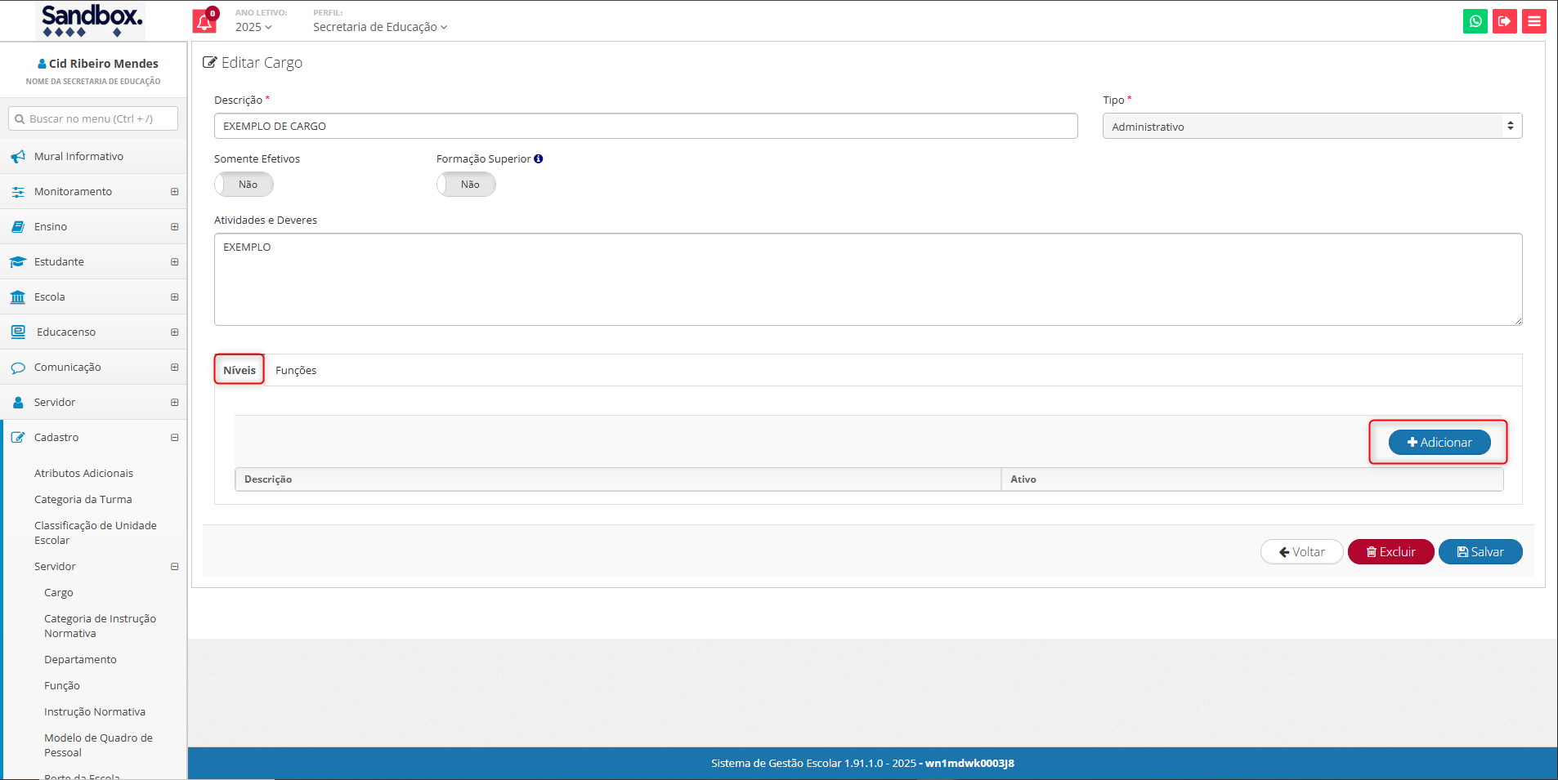Click the Mural Informativo megaphone icon

(x=18, y=157)
